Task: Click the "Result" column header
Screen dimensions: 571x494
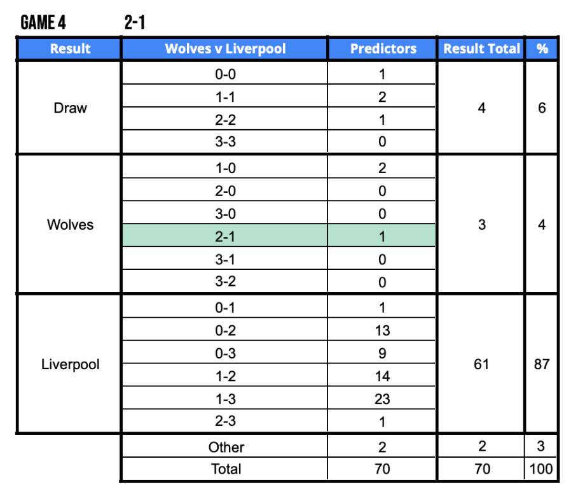Action: (x=70, y=49)
